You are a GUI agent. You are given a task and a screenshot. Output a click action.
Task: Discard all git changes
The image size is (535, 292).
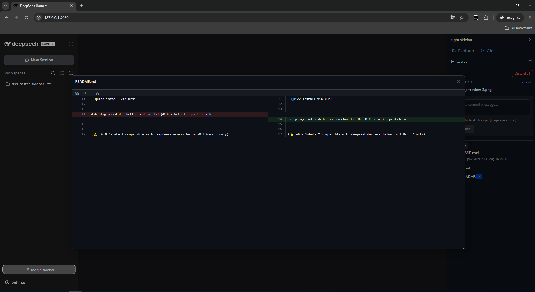522,74
